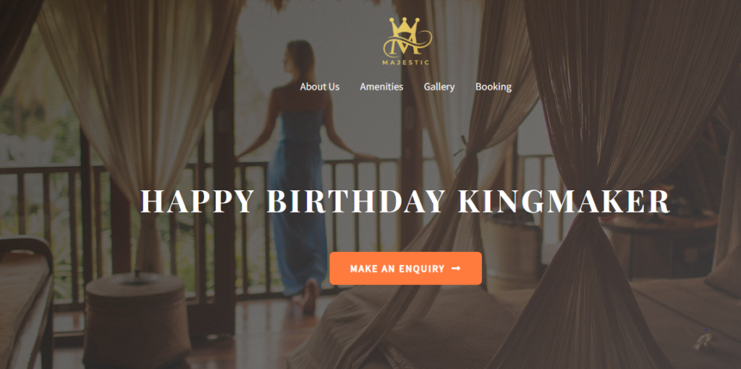The width and height of the screenshot is (741, 369).
Task: Go to the Amenities section
Action: (x=381, y=87)
